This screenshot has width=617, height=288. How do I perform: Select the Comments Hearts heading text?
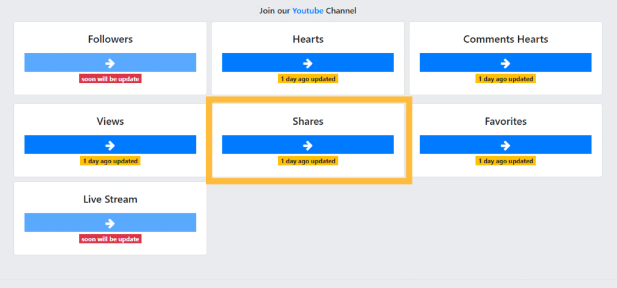coord(506,39)
